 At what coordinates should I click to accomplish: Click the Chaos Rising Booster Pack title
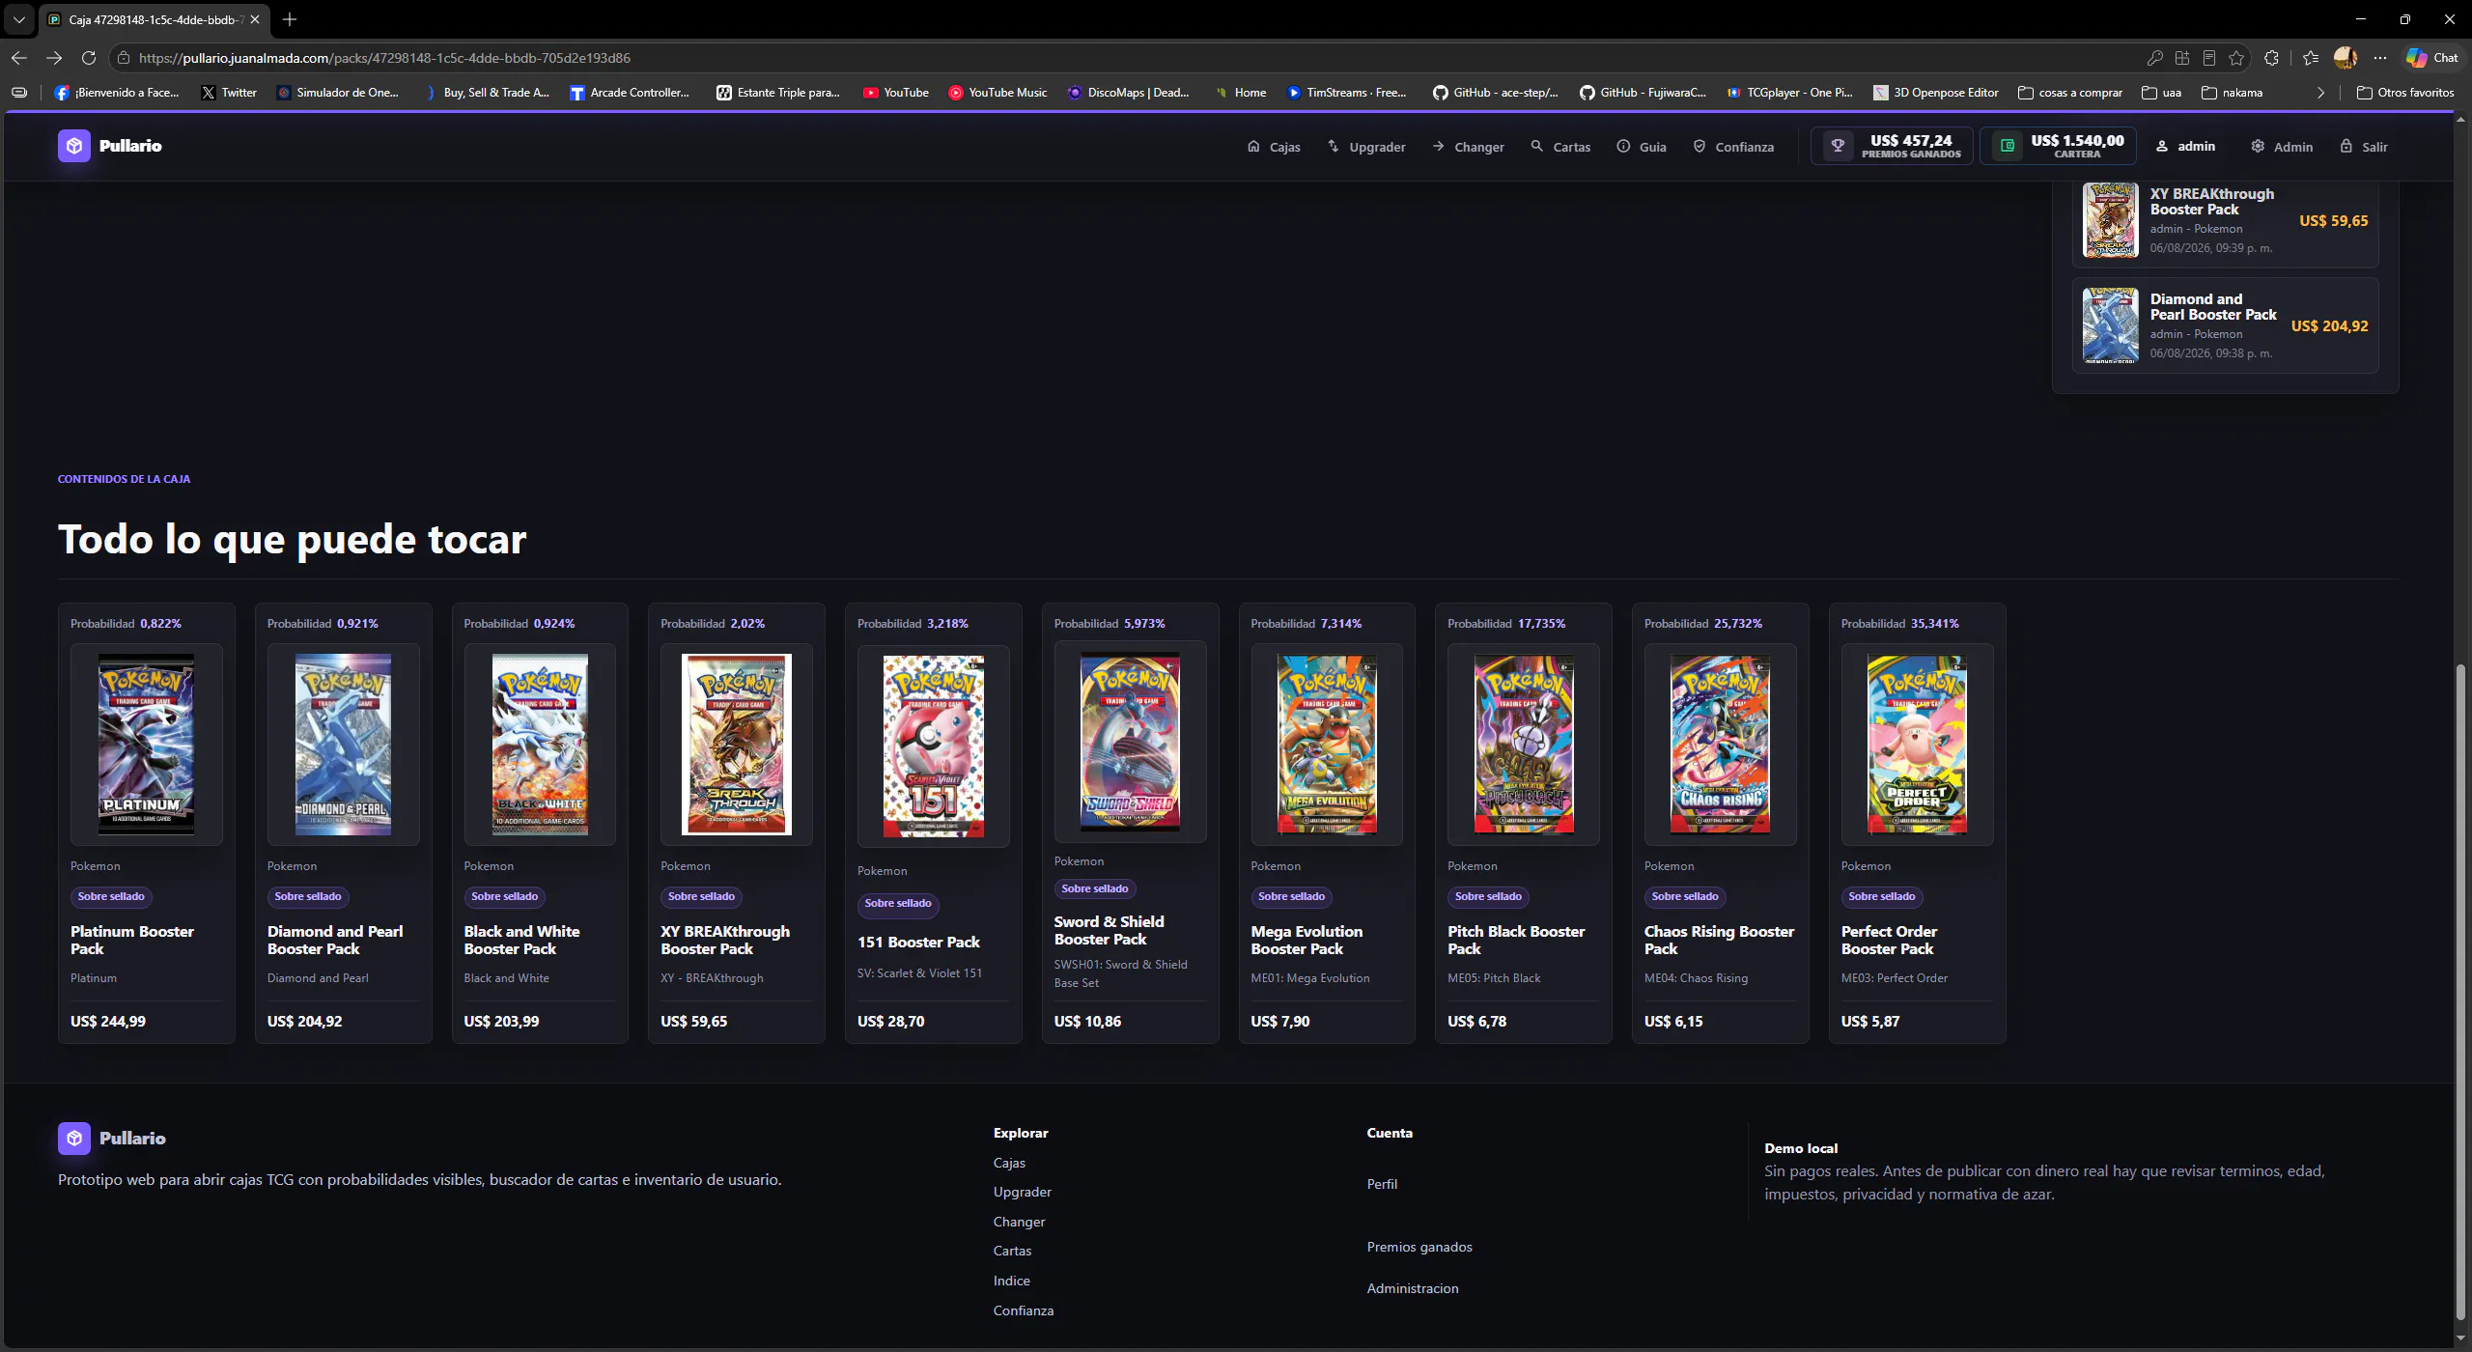point(1719,940)
